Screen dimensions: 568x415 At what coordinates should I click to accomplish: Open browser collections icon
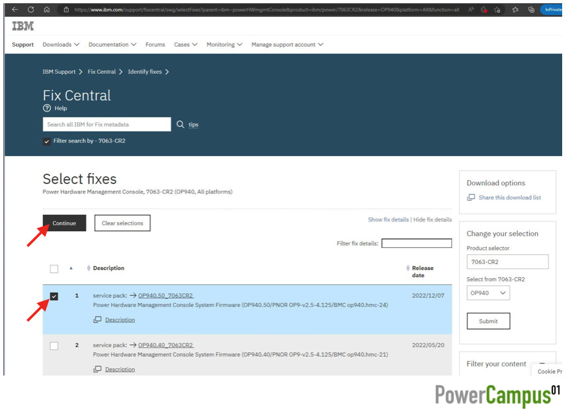tap(531, 10)
